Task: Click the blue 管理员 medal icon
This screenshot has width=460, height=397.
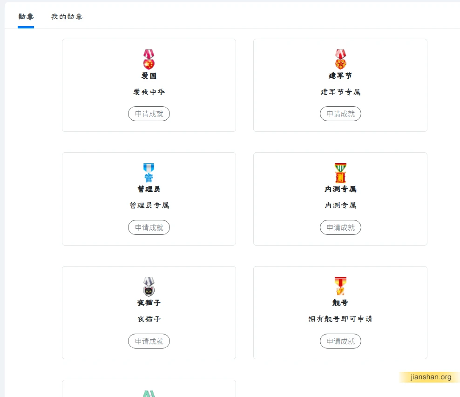Action: pyautogui.click(x=149, y=173)
